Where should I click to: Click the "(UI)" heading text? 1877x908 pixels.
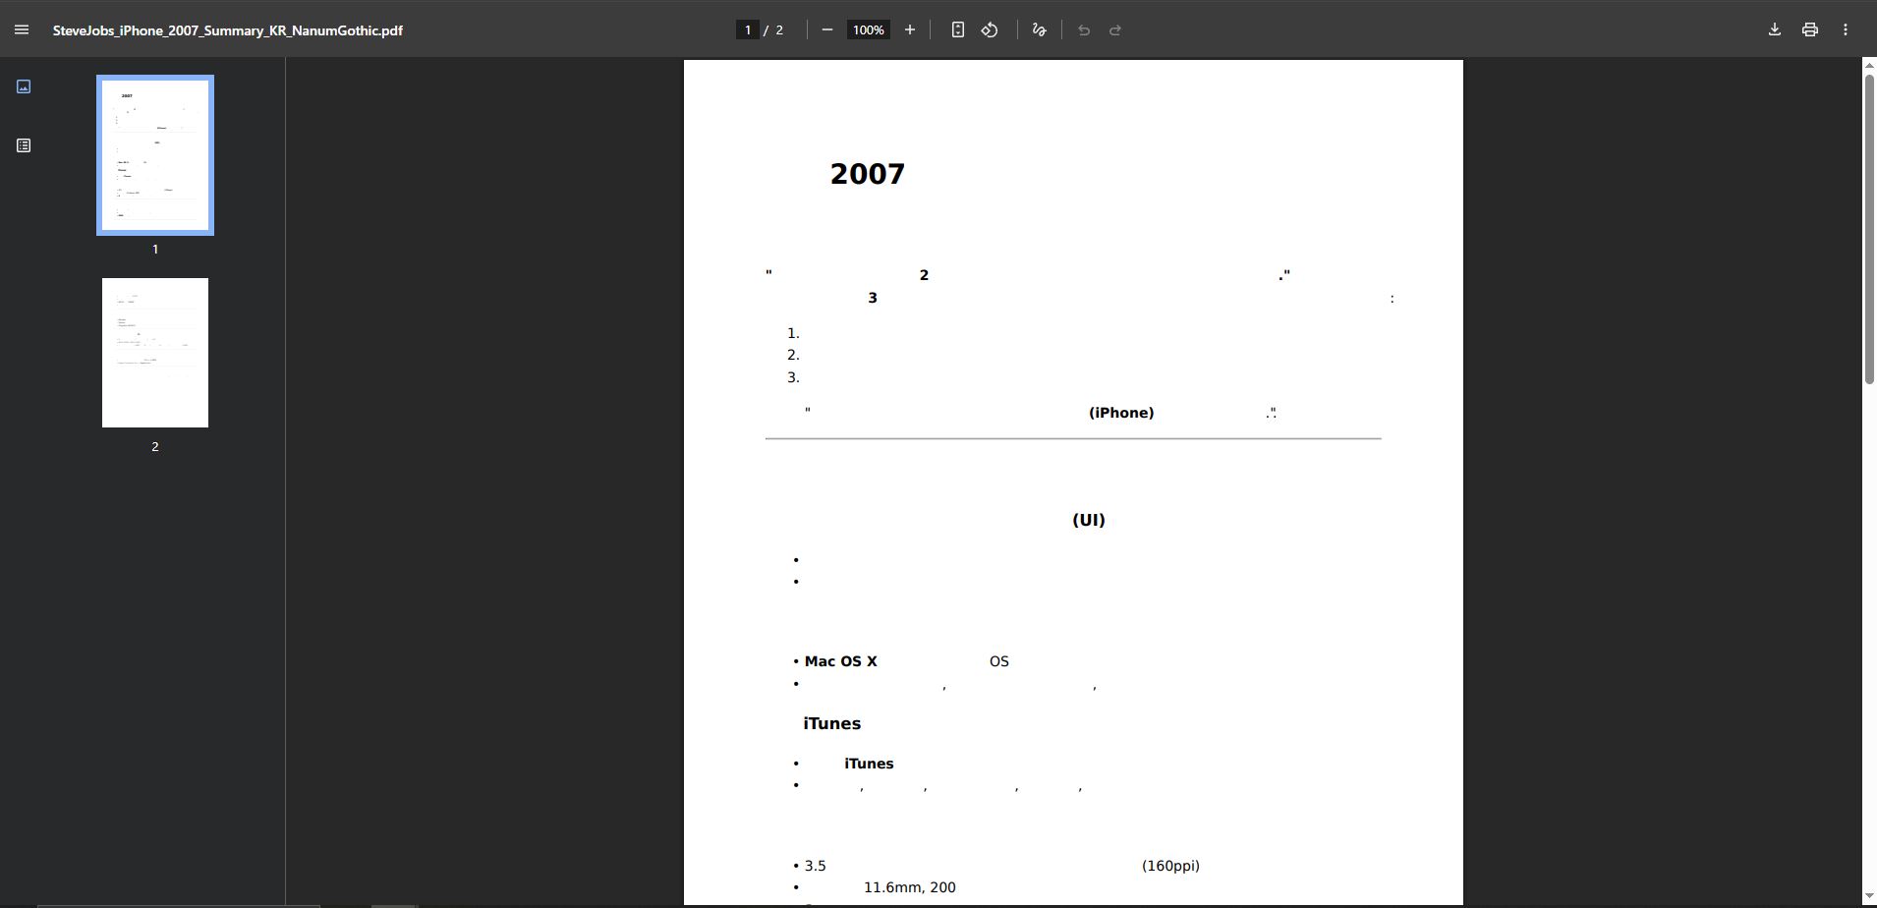click(1089, 520)
